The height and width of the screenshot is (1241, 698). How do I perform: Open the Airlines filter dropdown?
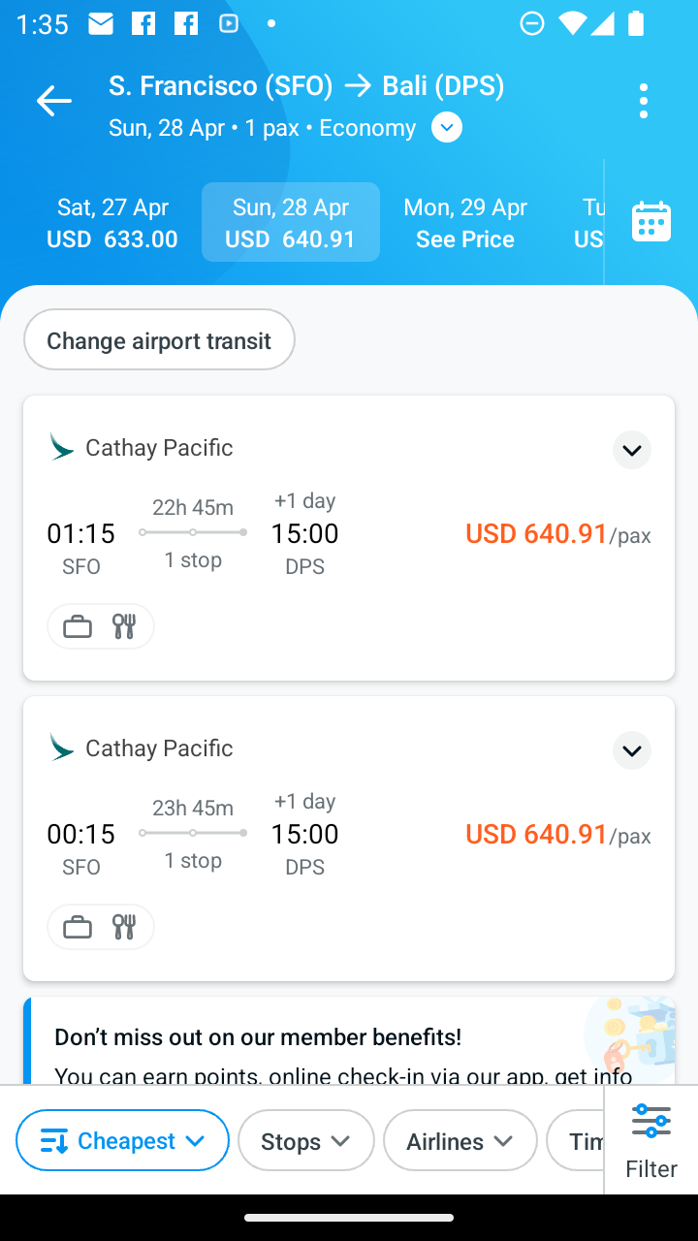460,1140
